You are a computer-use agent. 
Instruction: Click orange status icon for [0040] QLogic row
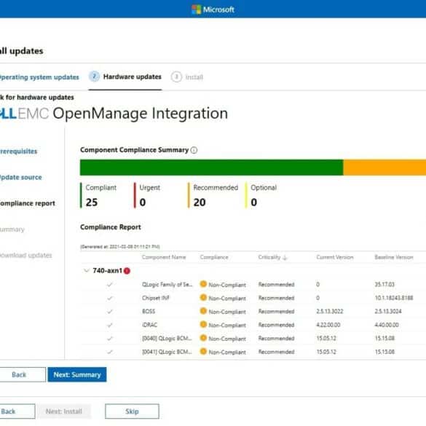point(203,338)
